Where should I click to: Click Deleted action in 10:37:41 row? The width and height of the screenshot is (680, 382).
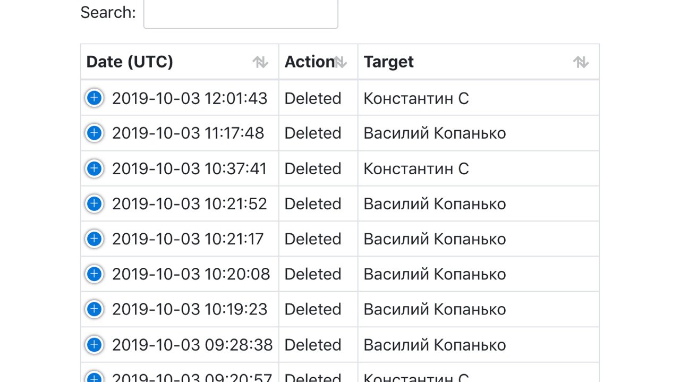313,168
